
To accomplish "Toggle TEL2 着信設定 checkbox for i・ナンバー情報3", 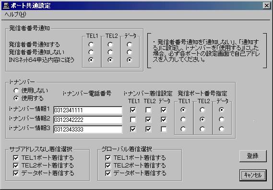I will (x=148, y=129).
